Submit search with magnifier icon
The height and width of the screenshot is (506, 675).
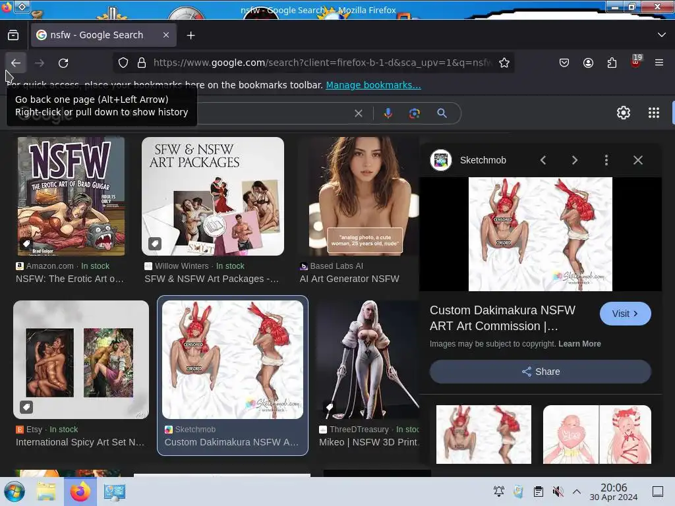click(442, 113)
